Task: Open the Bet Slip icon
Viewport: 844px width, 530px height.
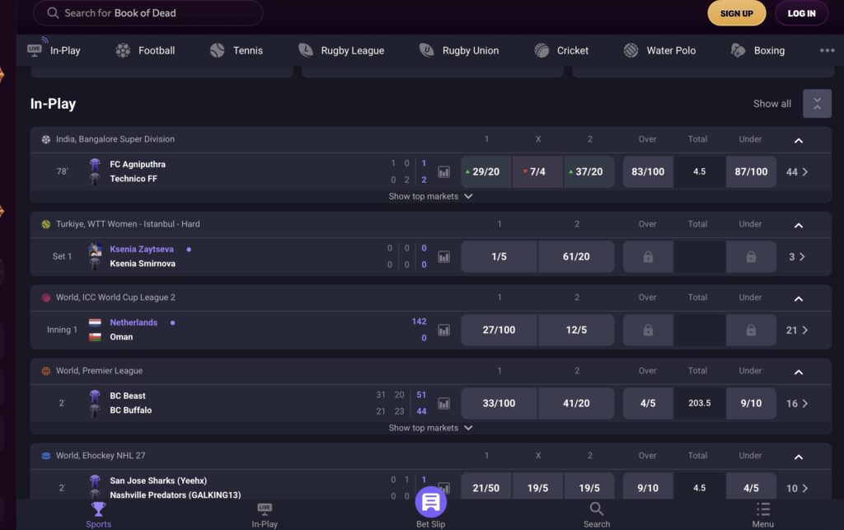Action: point(430,502)
